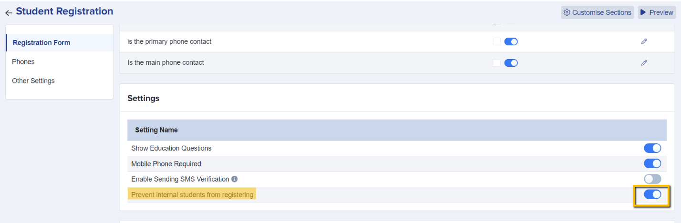Toggle Show Education Questions switch
681x223 pixels.
pos(652,148)
